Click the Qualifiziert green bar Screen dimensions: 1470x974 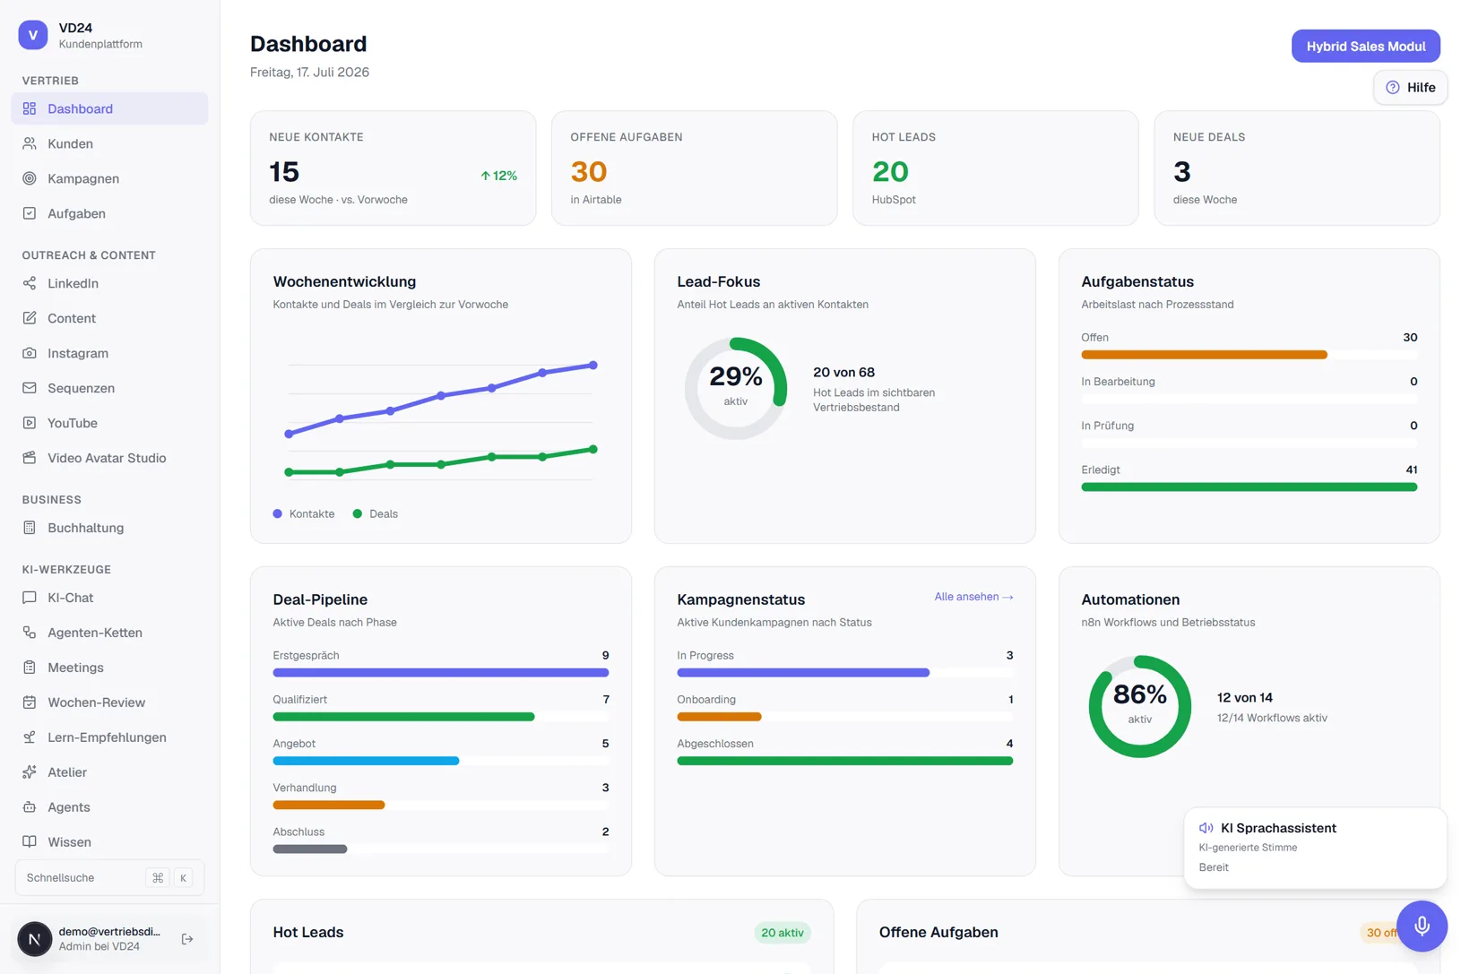(x=403, y=717)
